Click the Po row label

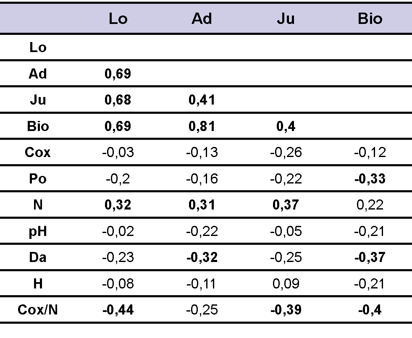(38, 178)
